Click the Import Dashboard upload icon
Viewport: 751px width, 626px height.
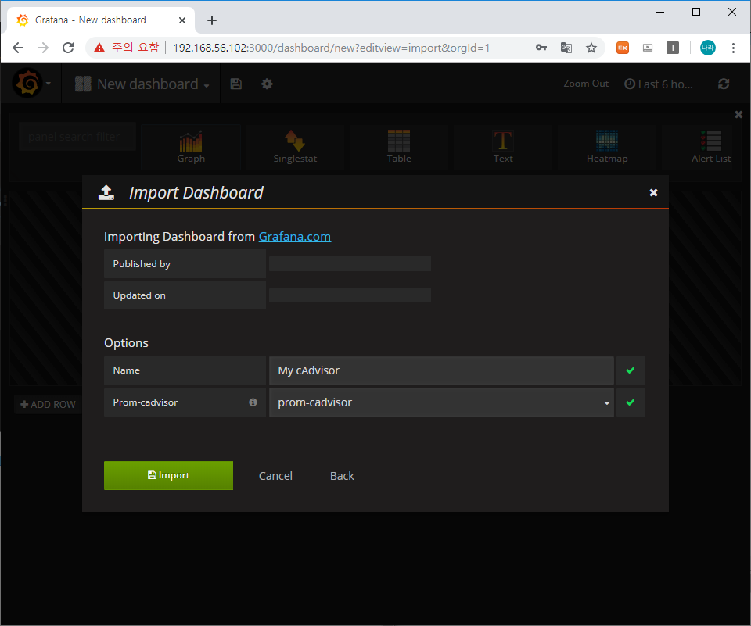[106, 192]
